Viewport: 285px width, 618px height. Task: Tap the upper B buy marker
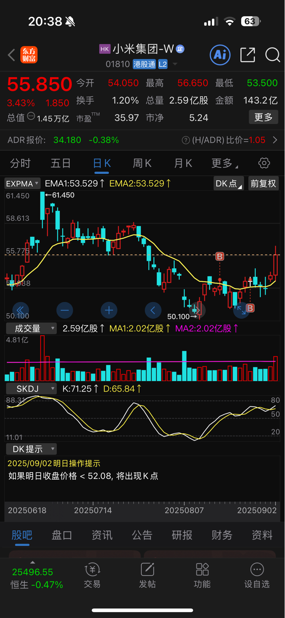point(220,256)
